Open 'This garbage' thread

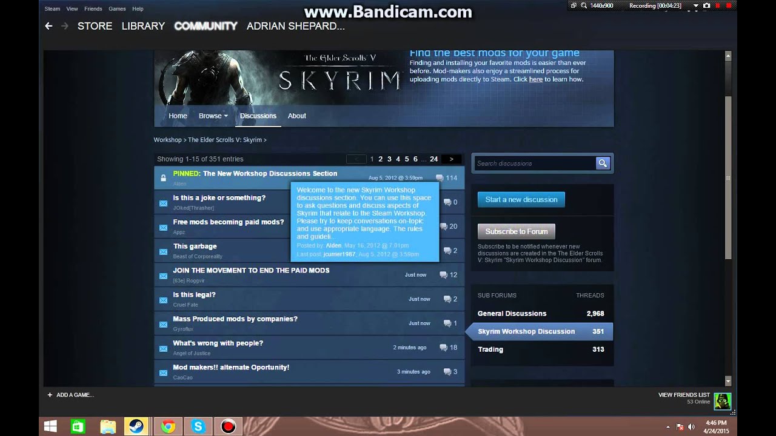pos(195,246)
